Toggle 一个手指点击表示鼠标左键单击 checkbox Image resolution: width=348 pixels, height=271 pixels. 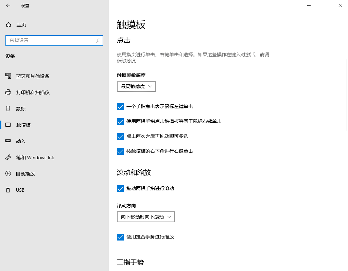(120, 107)
